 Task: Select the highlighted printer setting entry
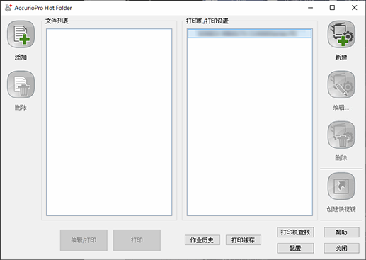250,33
